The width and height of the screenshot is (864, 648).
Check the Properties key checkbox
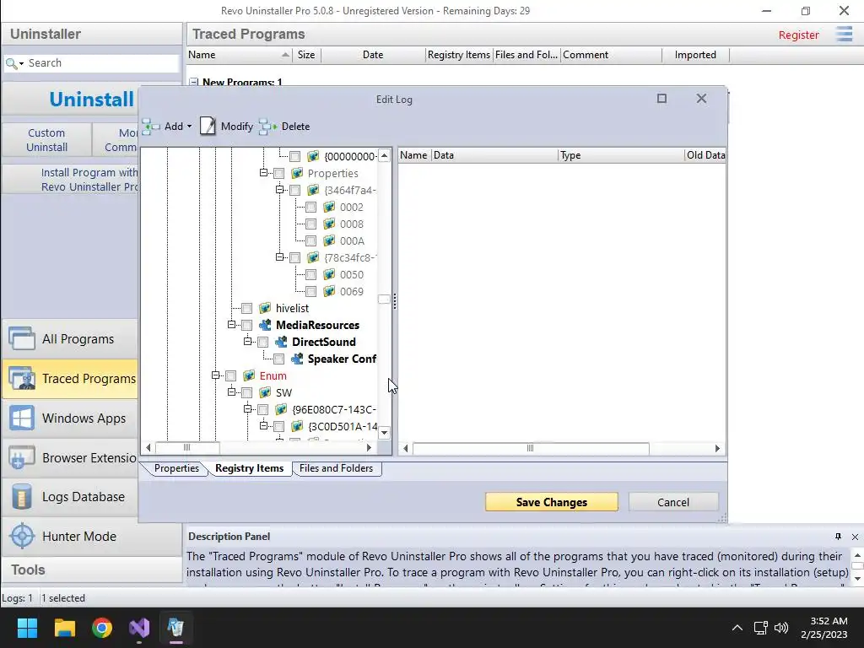tap(278, 174)
